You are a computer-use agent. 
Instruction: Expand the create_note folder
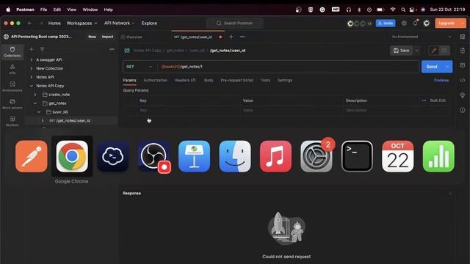[x=35, y=95]
